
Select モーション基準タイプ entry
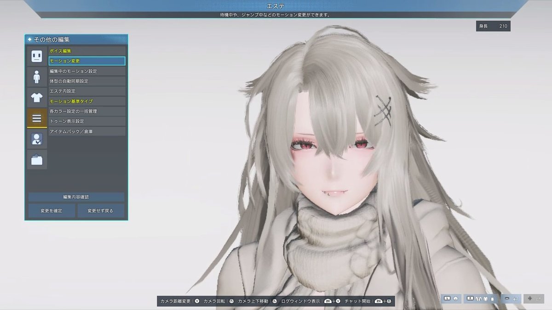tap(87, 101)
